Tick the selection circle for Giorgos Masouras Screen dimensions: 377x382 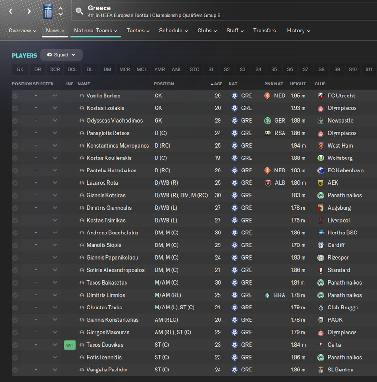15,332
